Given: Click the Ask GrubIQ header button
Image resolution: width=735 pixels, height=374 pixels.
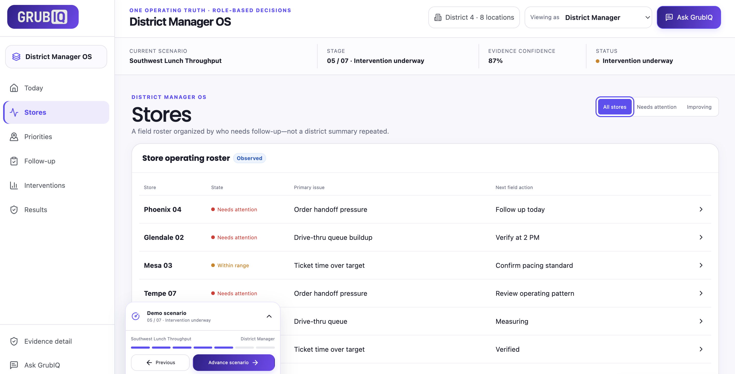Looking at the screenshot, I should [689, 17].
